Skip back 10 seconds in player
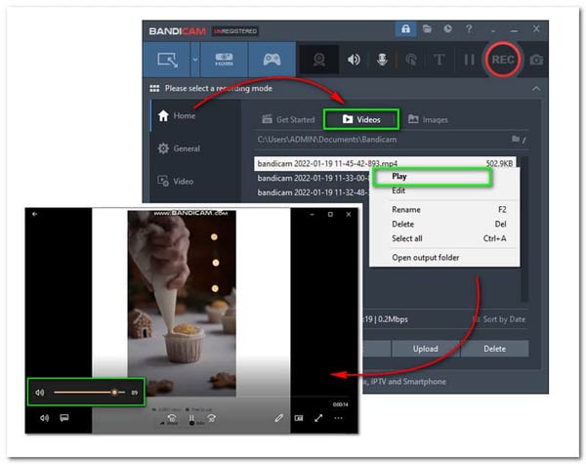The width and height of the screenshot is (586, 464). (x=172, y=418)
